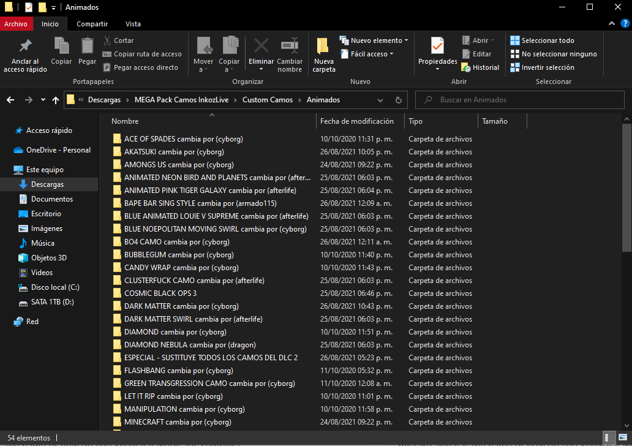Navigate to MEGA Pack Camos InkozLive breadcrumb

click(181, 100)
